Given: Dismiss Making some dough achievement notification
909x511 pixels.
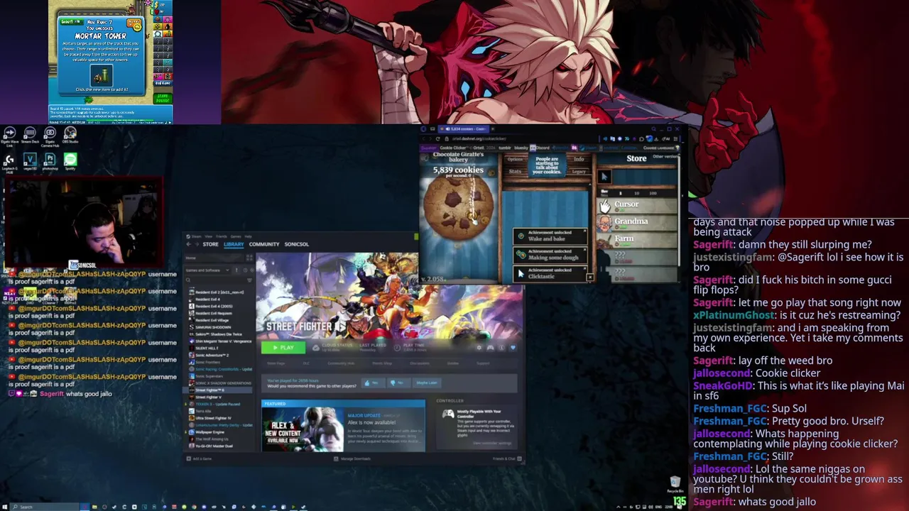Looking at the screenshot, I should tap(584, 250).
